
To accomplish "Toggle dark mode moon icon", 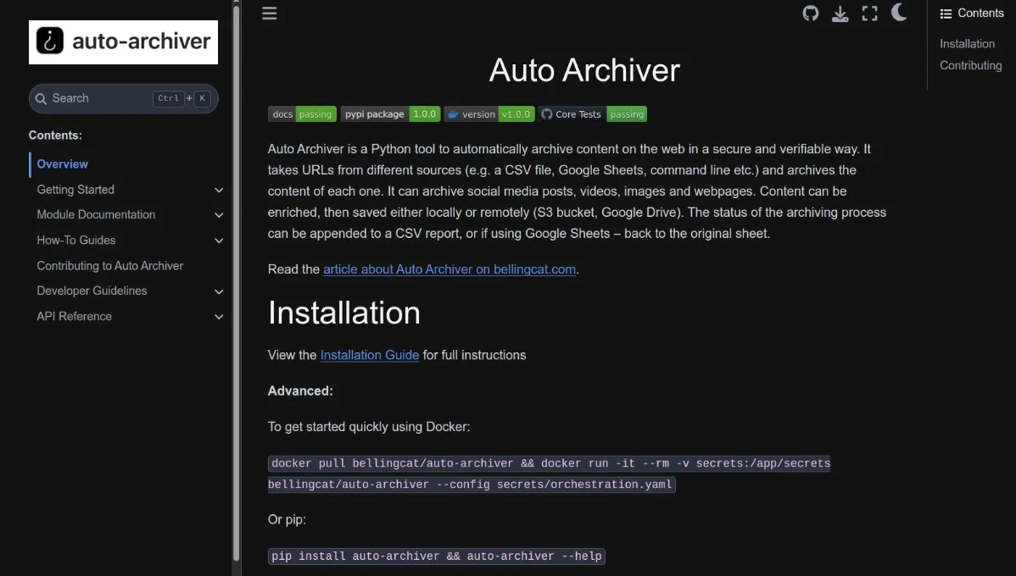I will (x=899, y=13).
